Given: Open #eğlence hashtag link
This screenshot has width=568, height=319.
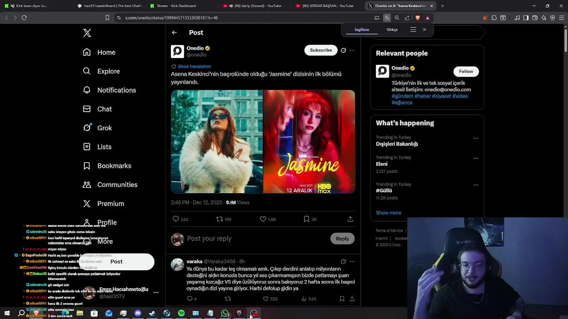Looking at the screenshot, I should pyautogui.click(x=402, y=103).
